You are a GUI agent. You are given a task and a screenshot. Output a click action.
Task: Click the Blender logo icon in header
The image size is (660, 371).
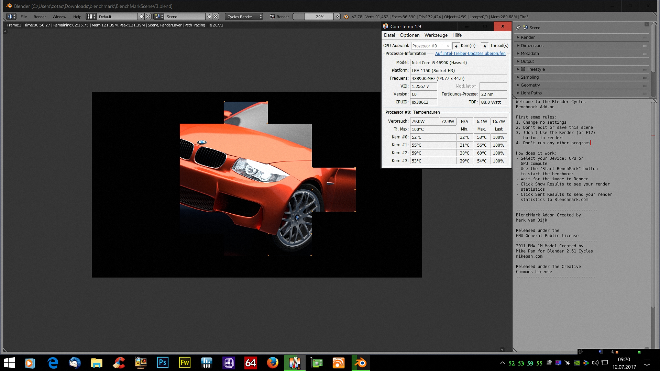tap(346, 16)
